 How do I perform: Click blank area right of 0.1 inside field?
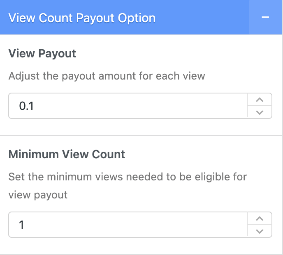tap(144, 106)
